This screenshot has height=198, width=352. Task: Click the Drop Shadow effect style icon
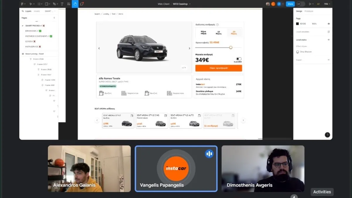[297, 52]
